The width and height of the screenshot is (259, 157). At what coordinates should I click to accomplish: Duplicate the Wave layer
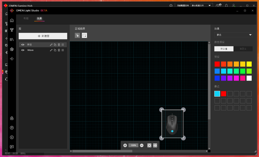(x=55, y=50)
